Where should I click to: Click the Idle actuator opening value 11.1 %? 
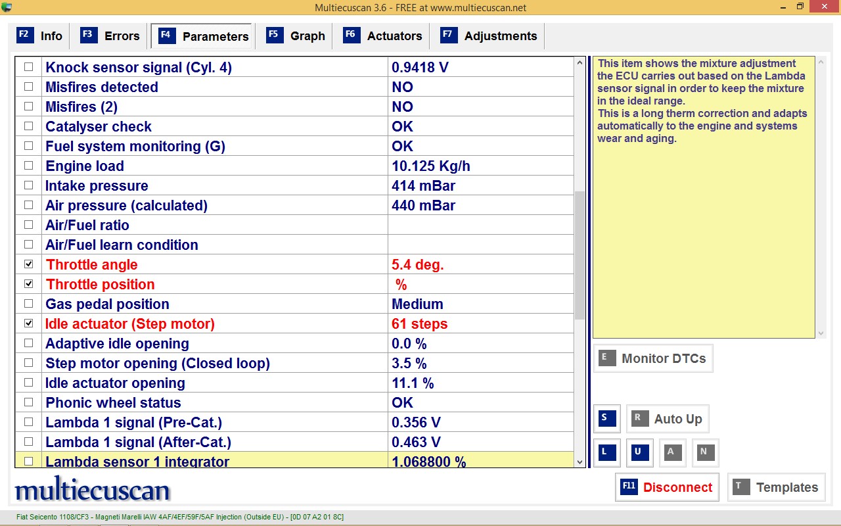(x=413, y=383)
